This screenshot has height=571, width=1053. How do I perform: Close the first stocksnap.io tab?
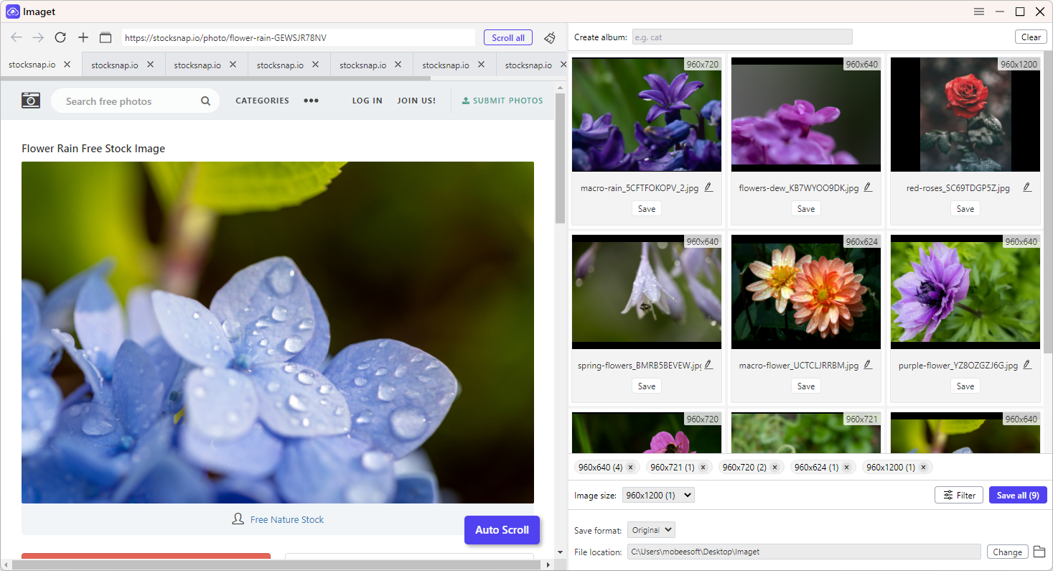pyautogui.click(x=67, y=64)
